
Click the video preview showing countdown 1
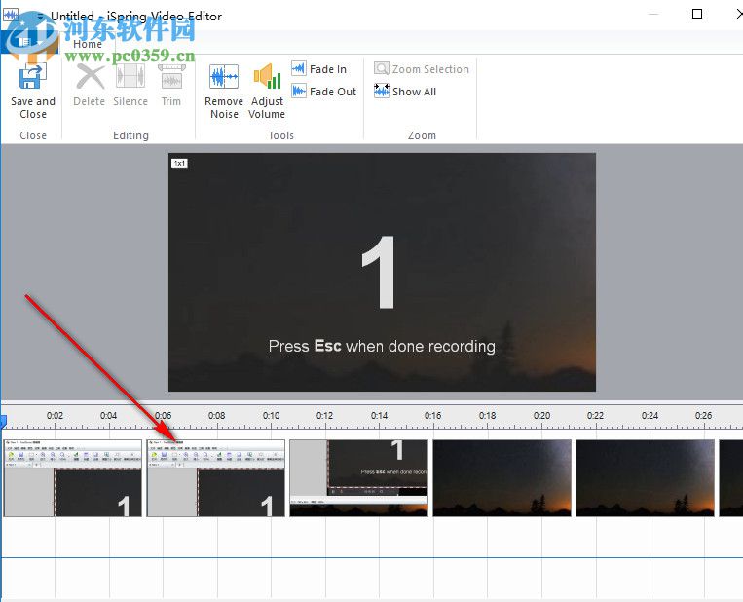tap(382, 272)
